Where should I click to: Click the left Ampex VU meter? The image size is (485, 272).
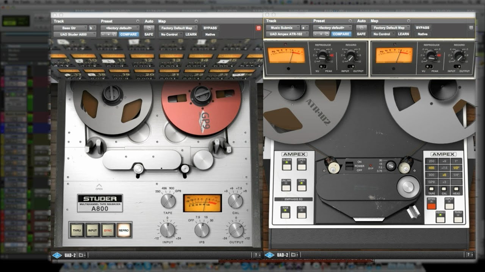(287, 55)
